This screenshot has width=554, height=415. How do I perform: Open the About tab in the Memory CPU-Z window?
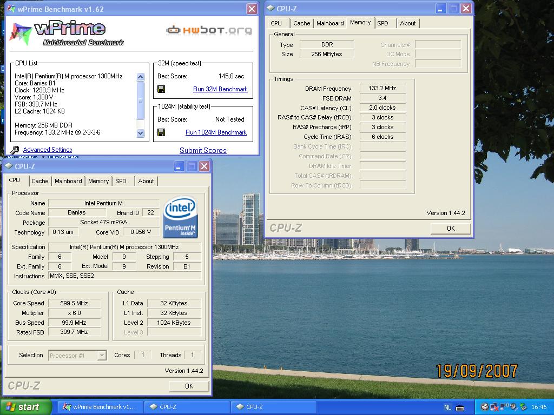[408, 23]
